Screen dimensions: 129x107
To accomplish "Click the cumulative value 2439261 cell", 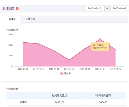I will pos(59,102).
